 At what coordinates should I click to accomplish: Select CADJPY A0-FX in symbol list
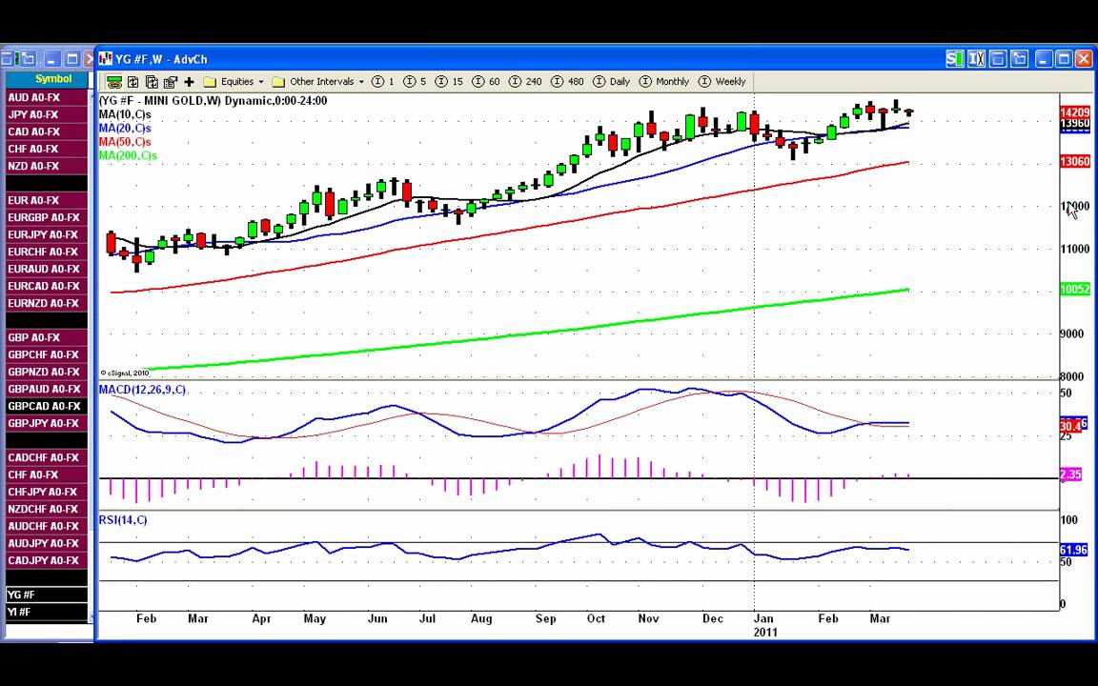pos(47,560)
